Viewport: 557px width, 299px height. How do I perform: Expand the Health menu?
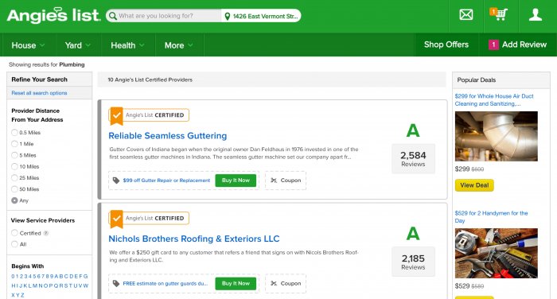(127, 45)
